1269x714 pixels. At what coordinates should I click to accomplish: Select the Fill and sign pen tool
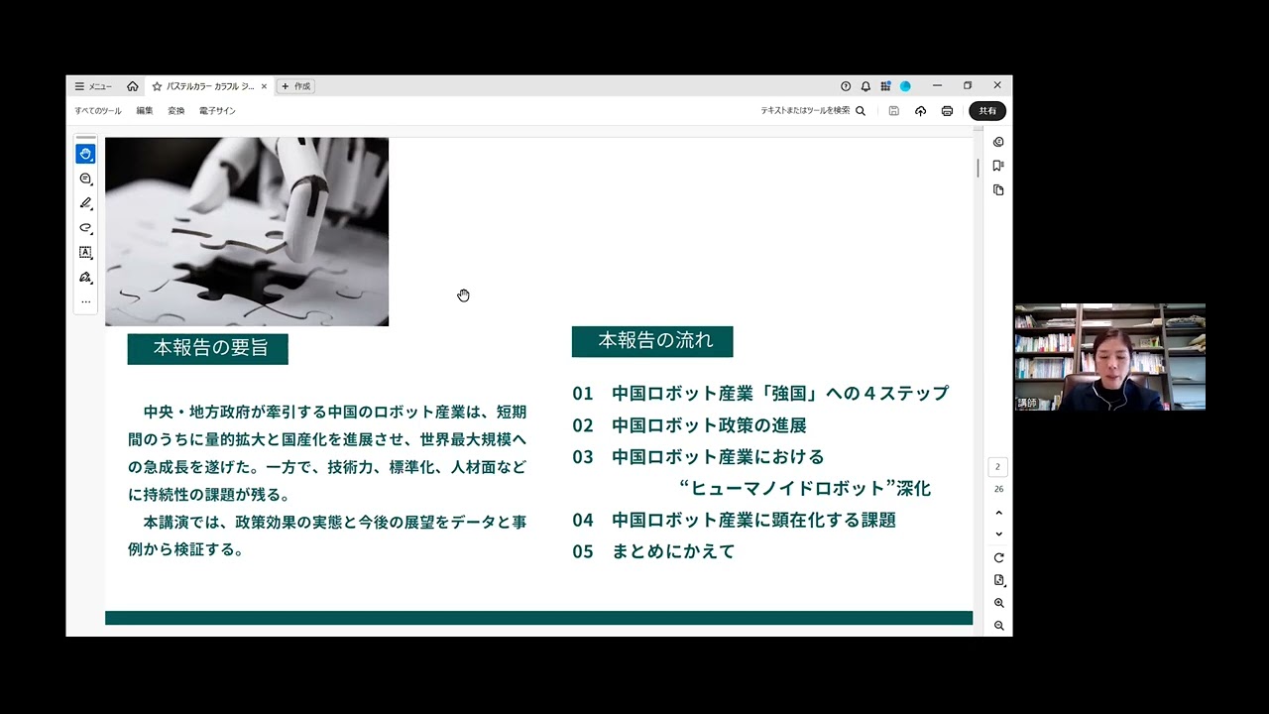pos(85,277)
